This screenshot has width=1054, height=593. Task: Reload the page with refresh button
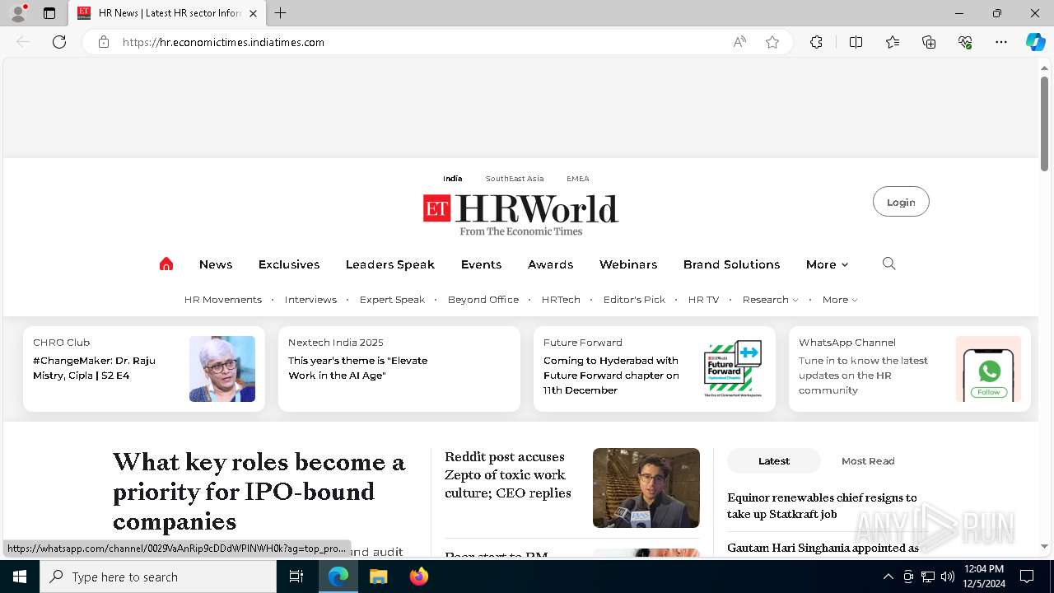tap(59, 42)
